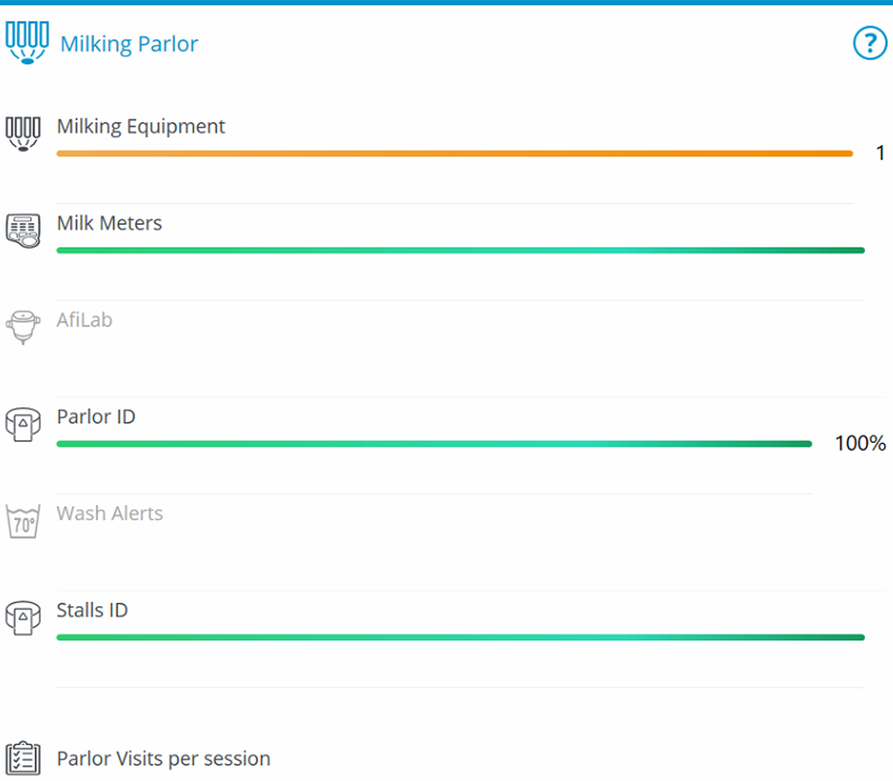
Task: Click the Wash Alerts 70° icon
Action: click(x=23, y=521)
